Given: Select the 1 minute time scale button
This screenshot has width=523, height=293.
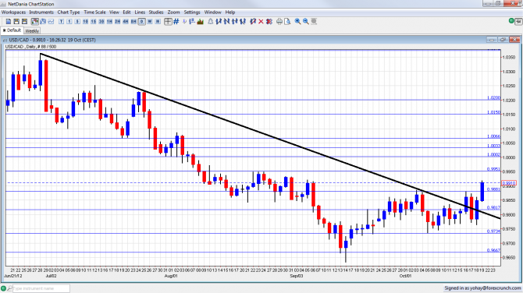Looking at the screenshot, I should pos(69,21).
